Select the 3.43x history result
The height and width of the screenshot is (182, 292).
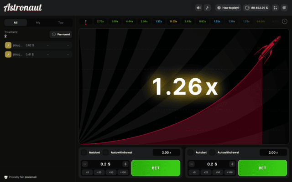point(188,21)
